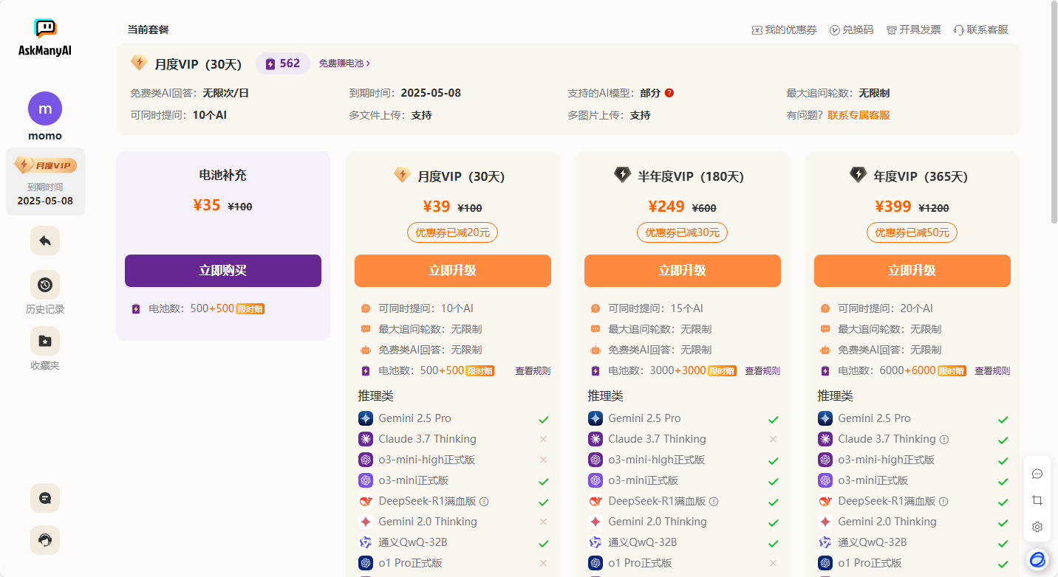
Task: Click the Gemini 2.5 Pro icon in 月度VIP
Action: (366, 418)
